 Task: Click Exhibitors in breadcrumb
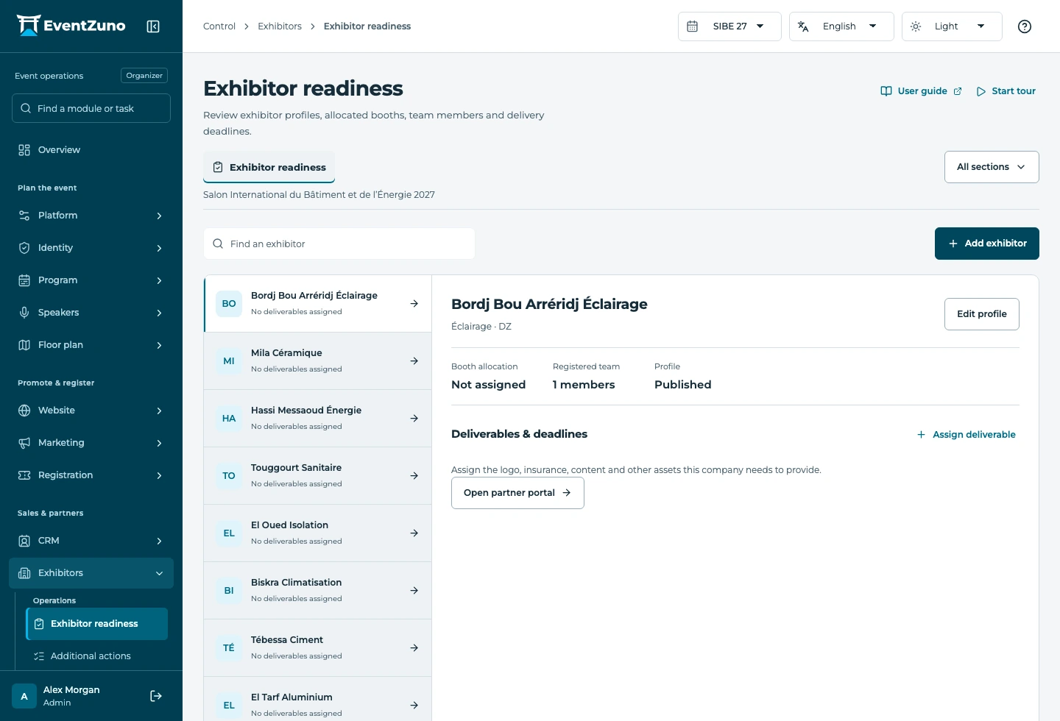click(280, 26)
